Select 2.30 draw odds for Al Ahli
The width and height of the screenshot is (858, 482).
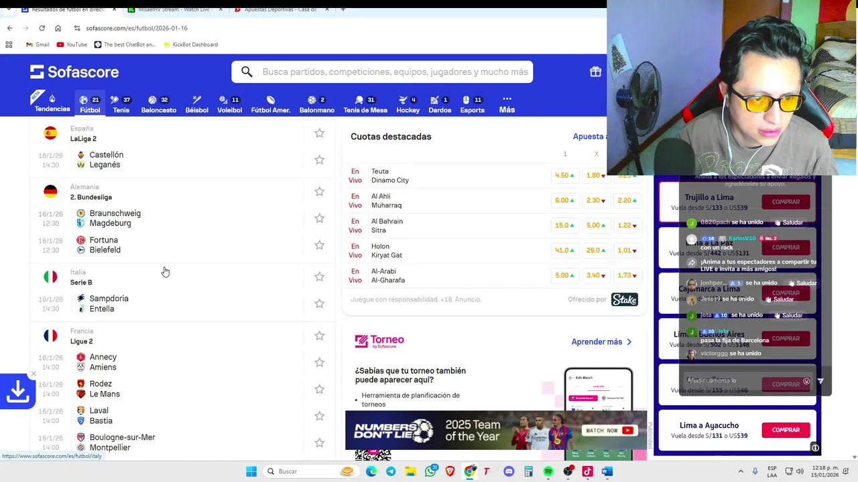[x=596, y=200]
